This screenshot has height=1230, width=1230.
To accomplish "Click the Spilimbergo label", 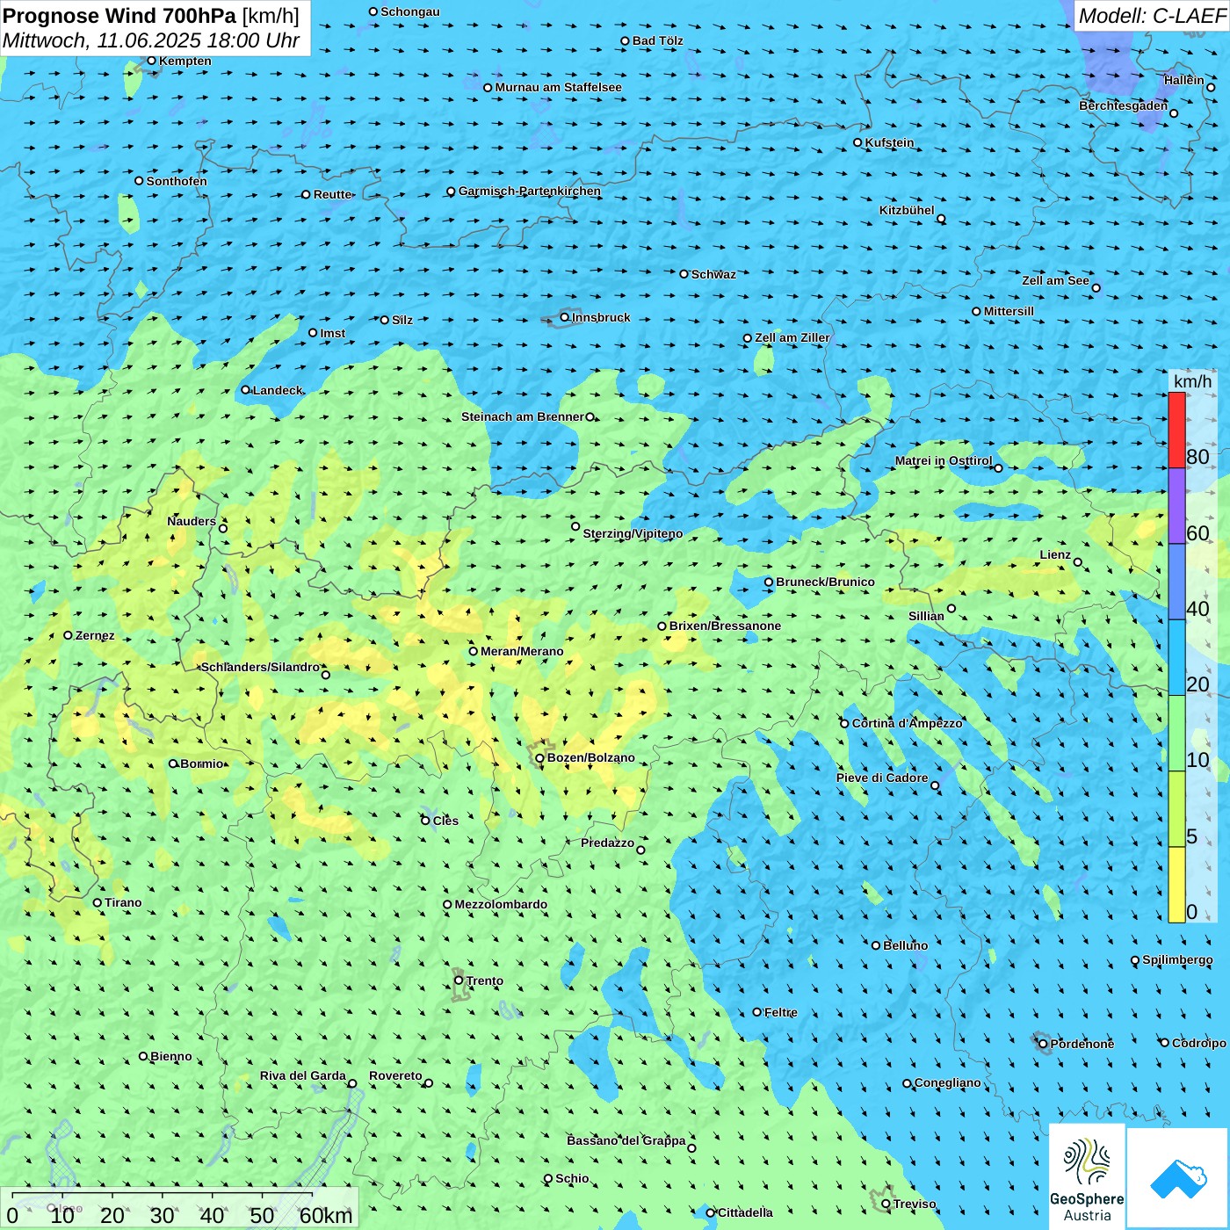I will click(1177, 959).
